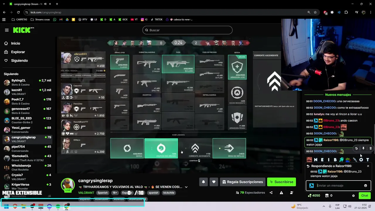375x211 pixels.
Task: Follow channel with heart button
Action: pyautogui.click(x=214, y=182)
